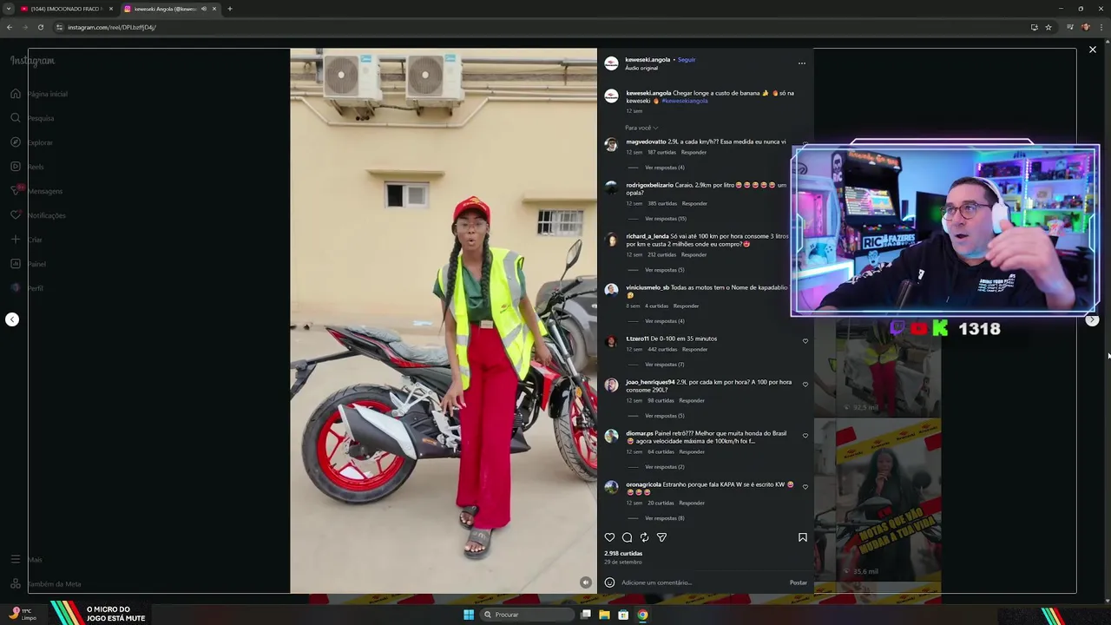This screenshot has width=1111, height=625.
Task: Open the weather widget on the taskbar
Action: (22, 615)
